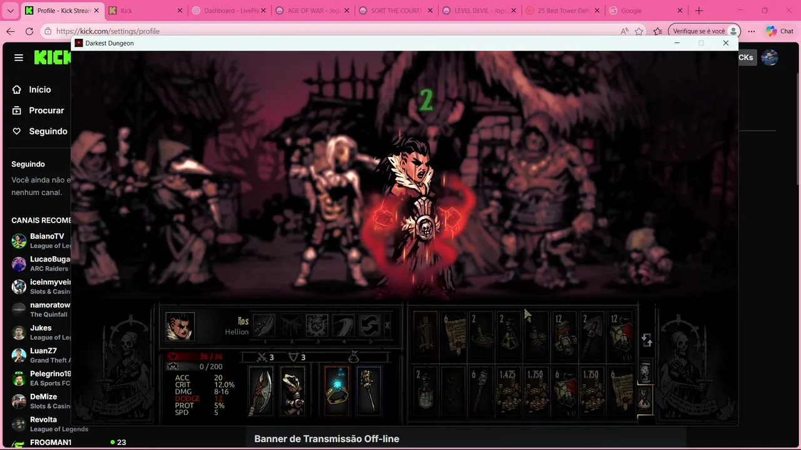
Task: Click the Kick user avatar at top right
Action: pyautogui.click(x=770, y=57)
